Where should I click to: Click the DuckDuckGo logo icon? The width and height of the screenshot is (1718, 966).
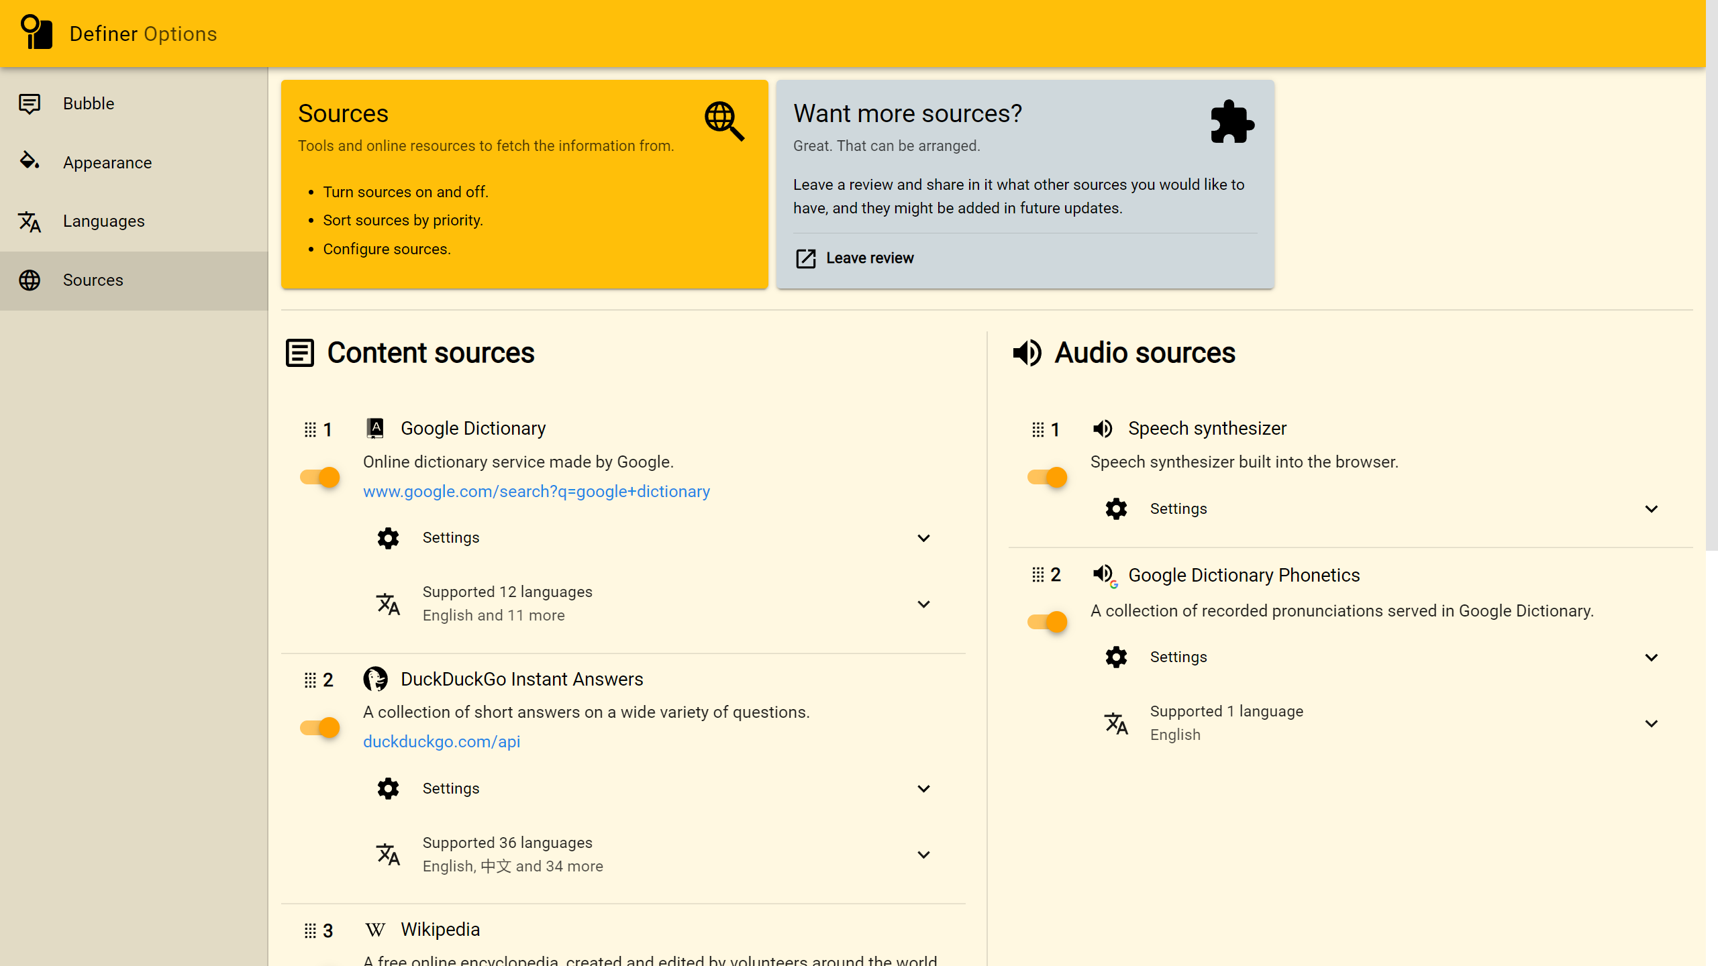[375, 679]
